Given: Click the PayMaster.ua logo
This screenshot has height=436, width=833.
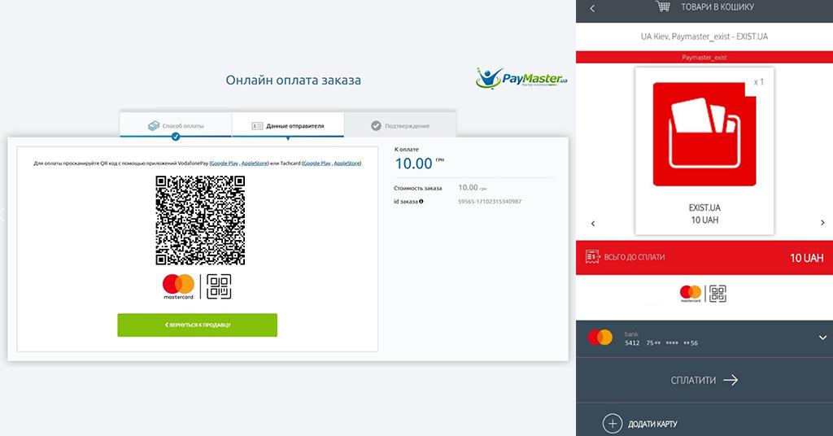Looking at the screenshot, I should click(x=521, y=78).
